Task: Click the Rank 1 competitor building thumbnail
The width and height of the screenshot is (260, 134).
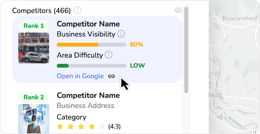Action: pos(34,48)
